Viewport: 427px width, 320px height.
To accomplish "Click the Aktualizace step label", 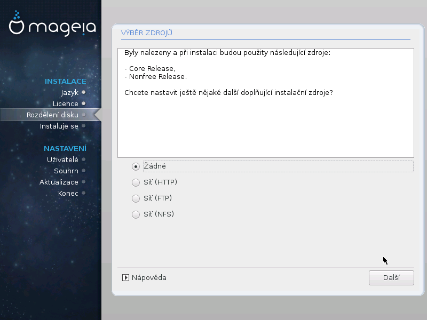I will coord(59,182).
